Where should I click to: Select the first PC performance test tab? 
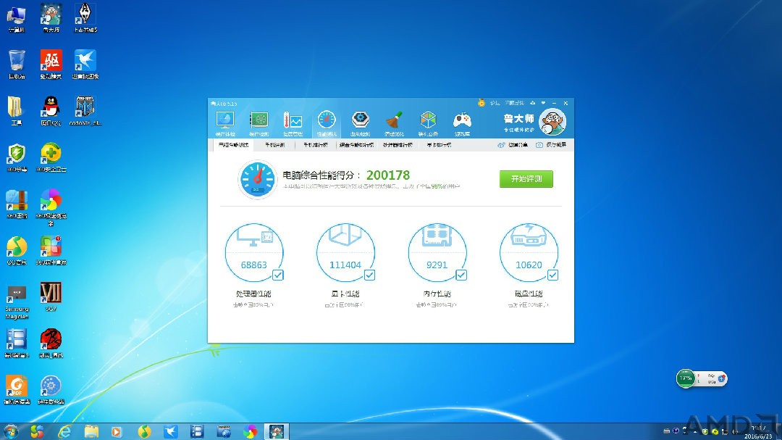233,145
